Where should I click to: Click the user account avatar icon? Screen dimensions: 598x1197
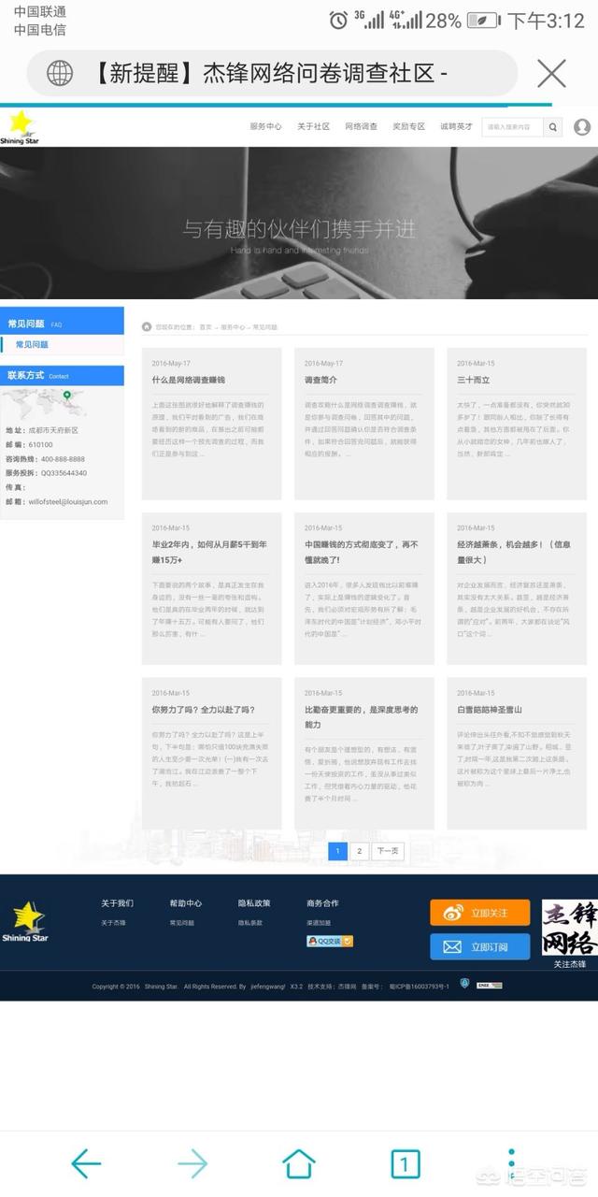click(x=582, y=126)
